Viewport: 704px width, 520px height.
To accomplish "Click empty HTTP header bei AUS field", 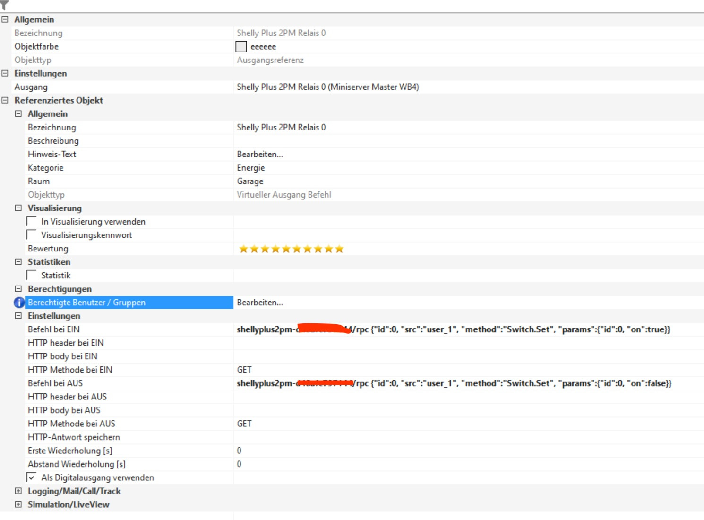I will tap(469, 397).
